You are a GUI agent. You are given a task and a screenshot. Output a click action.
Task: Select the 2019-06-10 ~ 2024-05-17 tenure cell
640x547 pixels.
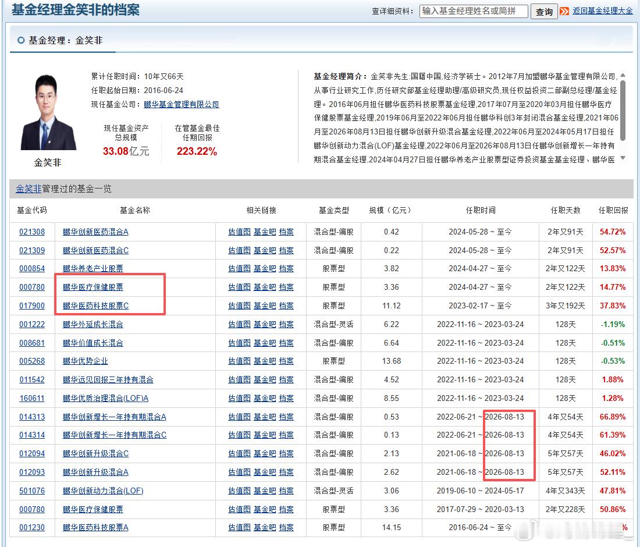tap(481, 491)
